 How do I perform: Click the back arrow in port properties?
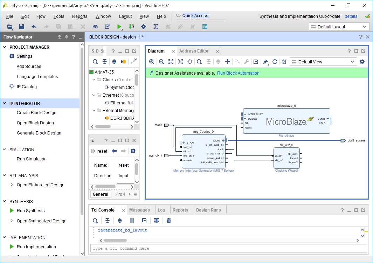[114, 151]
